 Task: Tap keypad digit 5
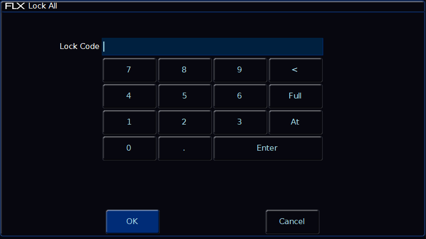185,96
